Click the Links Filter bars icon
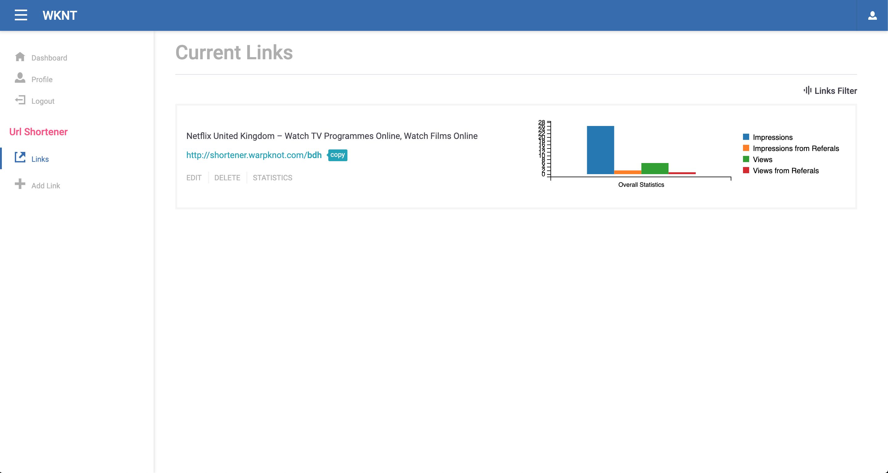Viewport: 888px width, 473px height. tap(807, 90)
